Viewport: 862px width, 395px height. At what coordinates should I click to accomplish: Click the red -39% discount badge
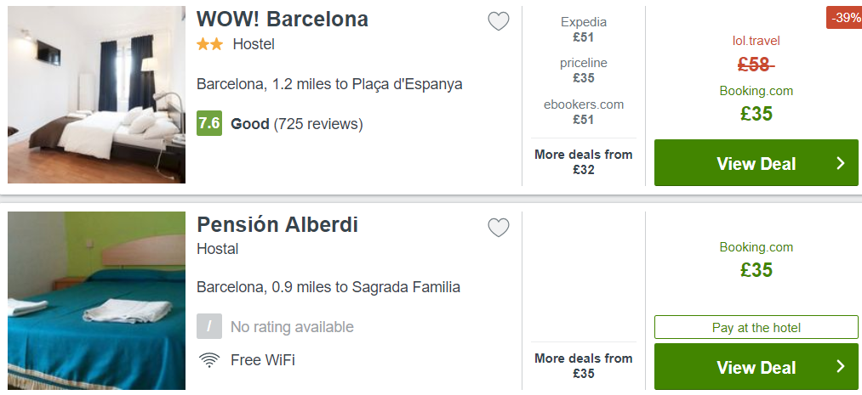pos(844,18)
